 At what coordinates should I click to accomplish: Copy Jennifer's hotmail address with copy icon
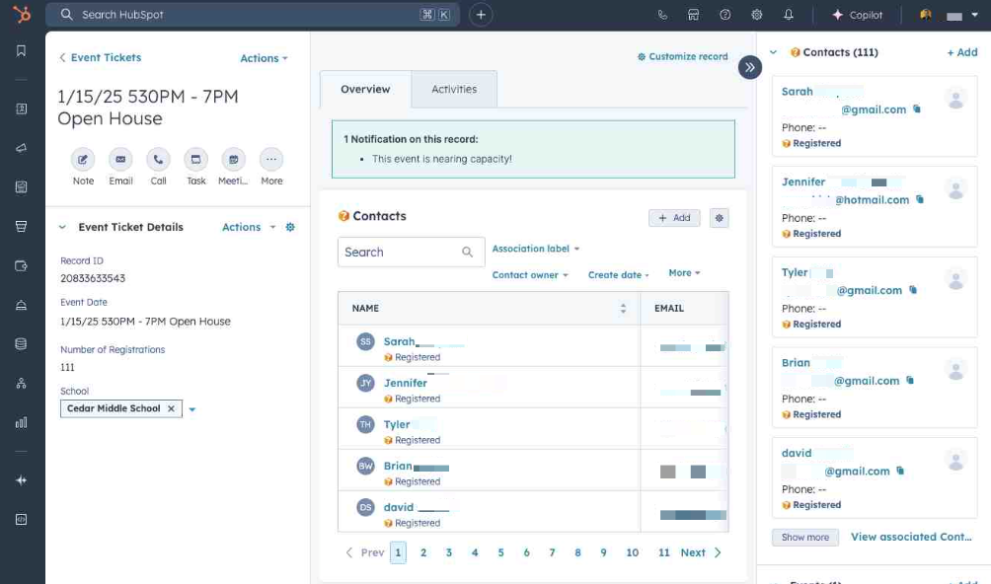[920, 199]
